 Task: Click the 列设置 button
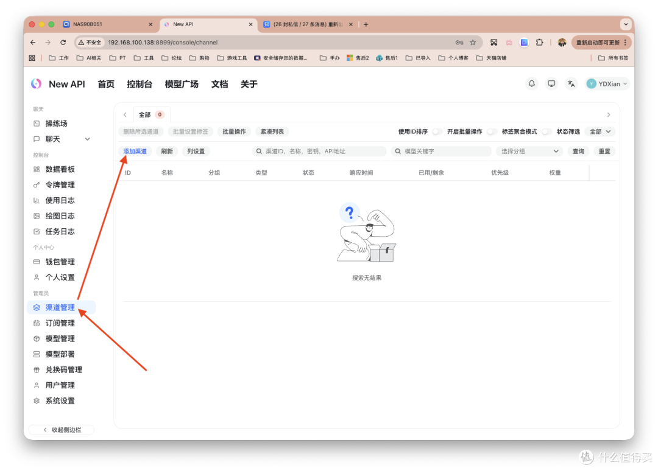click(196, 152)
